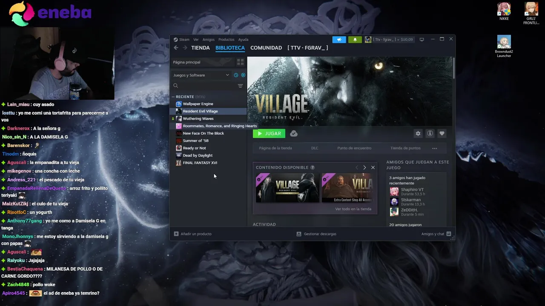Image resolution: width=545 pixels, height=306 pixels.
Task: Open the Steam announcements megaphone button
Action: click(x=339, y=40)
